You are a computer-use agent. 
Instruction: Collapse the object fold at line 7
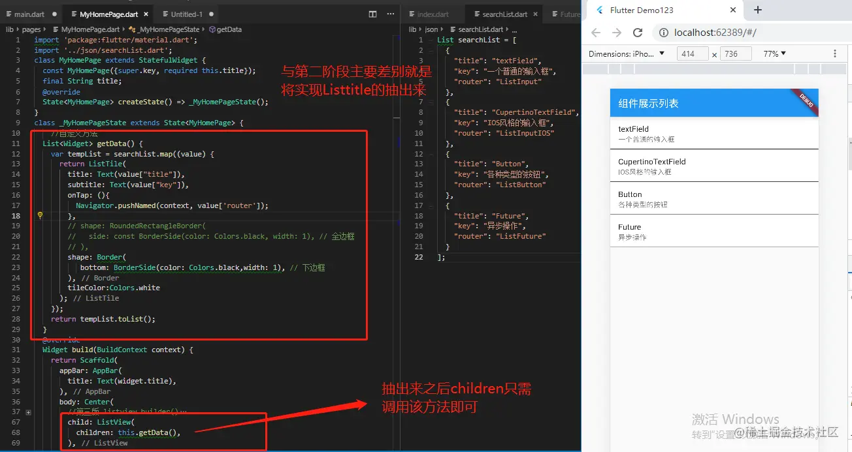(431, 102)
